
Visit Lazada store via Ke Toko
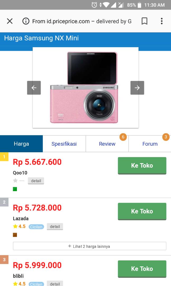tap(142, 211)
